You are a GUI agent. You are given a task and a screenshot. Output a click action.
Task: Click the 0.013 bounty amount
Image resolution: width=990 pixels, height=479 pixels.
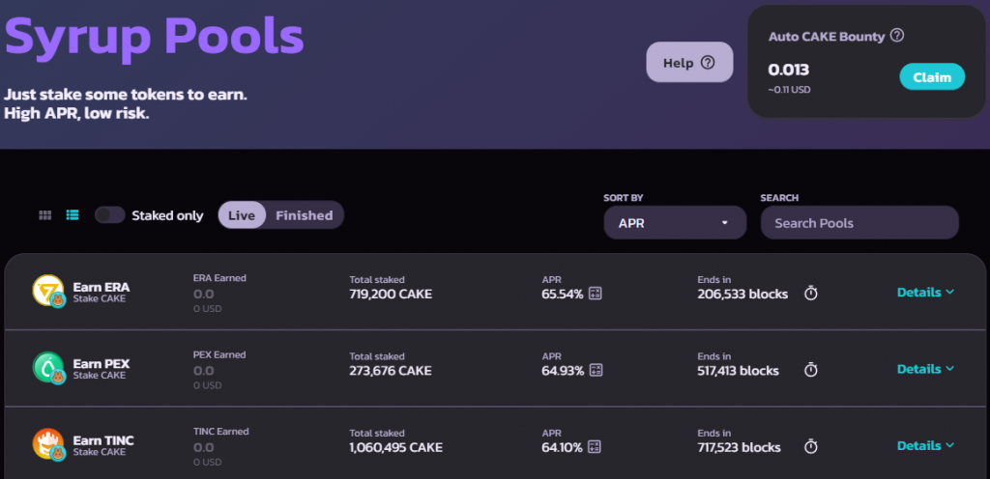789,70
